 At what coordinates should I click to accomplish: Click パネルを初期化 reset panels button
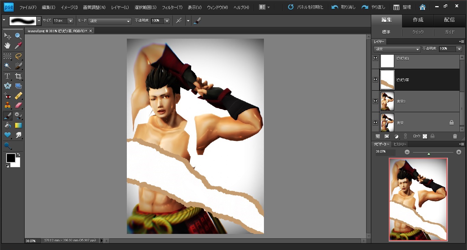tap(305, 7)
